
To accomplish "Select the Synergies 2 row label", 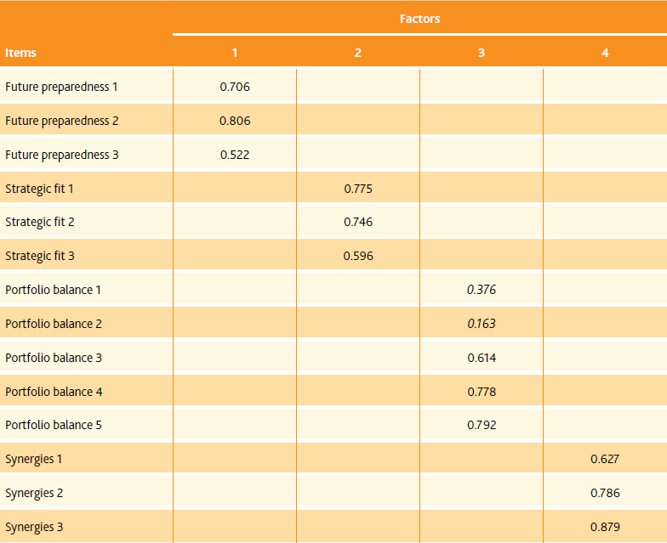I will 34,493.
